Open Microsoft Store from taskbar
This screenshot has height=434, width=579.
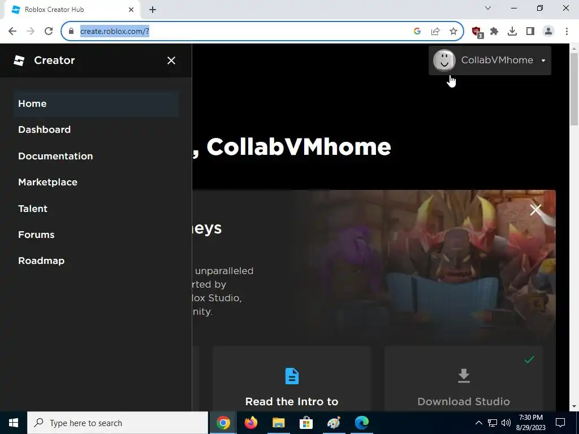(306, 423)
